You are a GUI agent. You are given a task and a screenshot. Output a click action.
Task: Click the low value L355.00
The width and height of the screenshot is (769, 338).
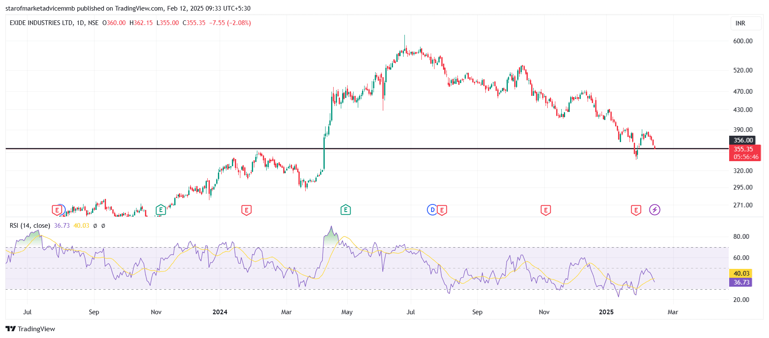[168, 23]
